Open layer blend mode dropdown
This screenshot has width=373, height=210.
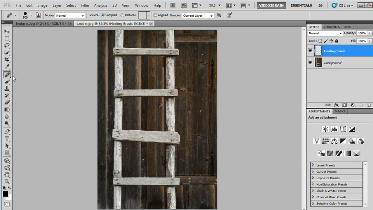(x=325, y=33)
